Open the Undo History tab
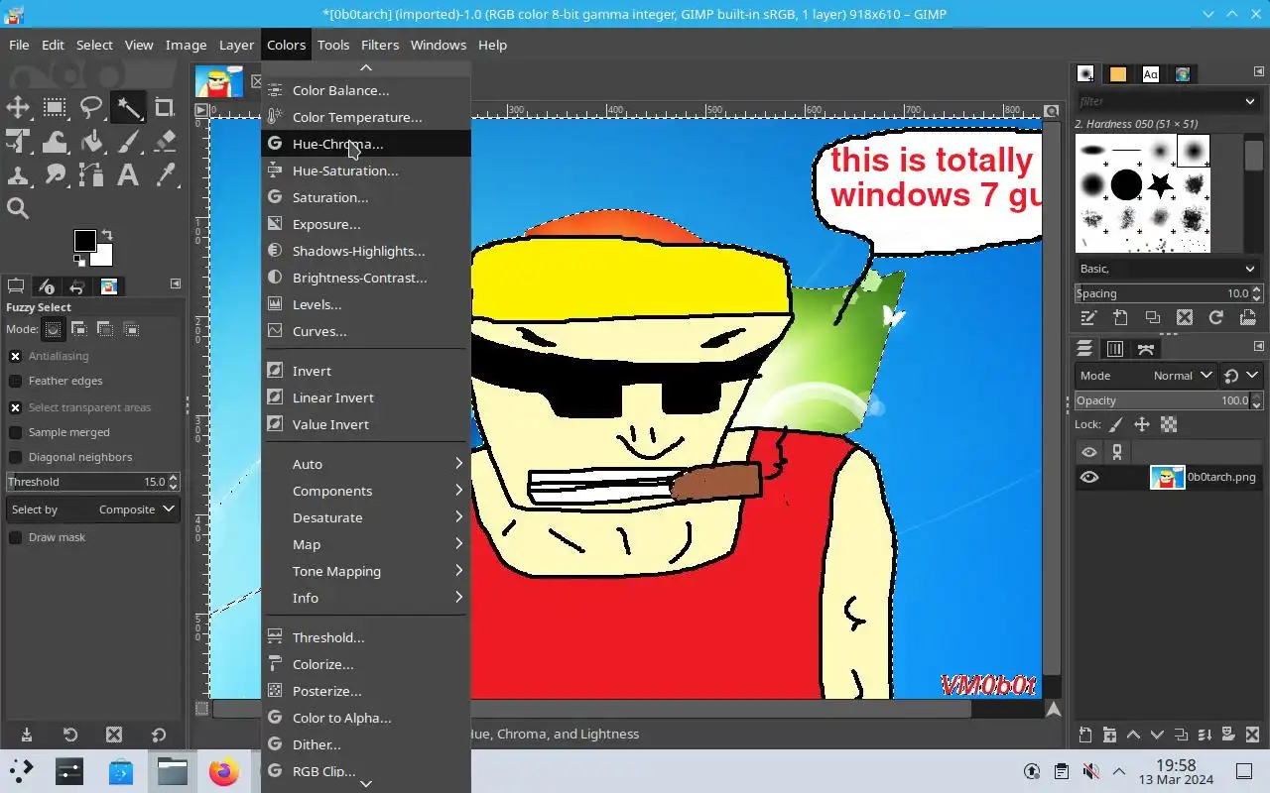Viewport: 1270px width, 793px height. coord(77,286)
